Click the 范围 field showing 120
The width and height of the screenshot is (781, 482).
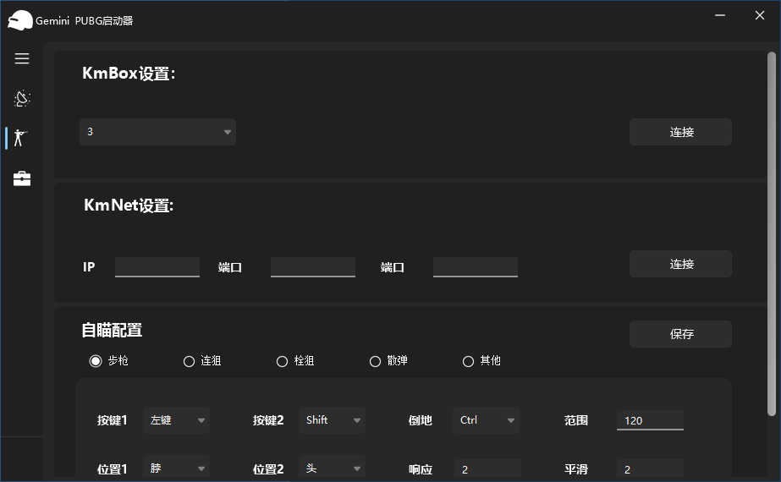point(650,420)
